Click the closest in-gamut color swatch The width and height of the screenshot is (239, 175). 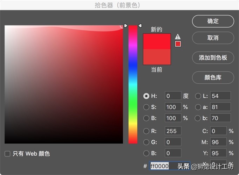[178, 44]
